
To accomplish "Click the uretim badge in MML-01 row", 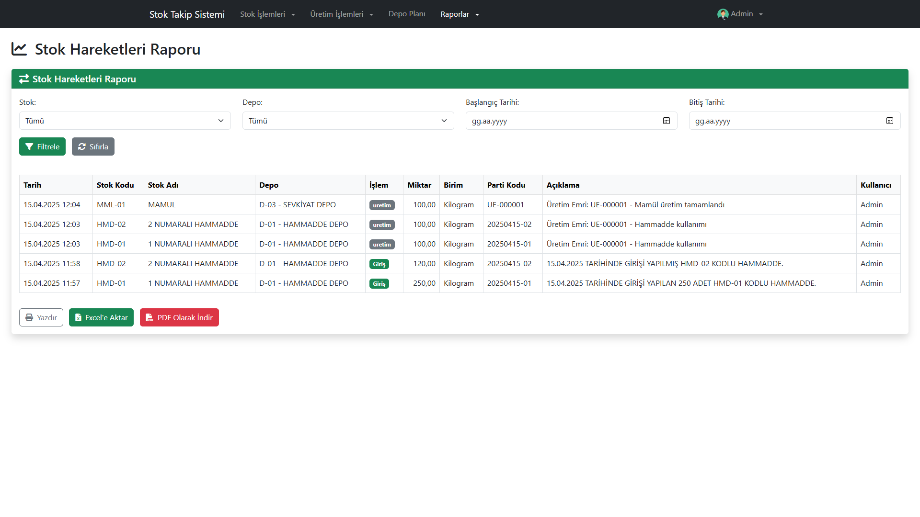I will click(x=382, y=205).
